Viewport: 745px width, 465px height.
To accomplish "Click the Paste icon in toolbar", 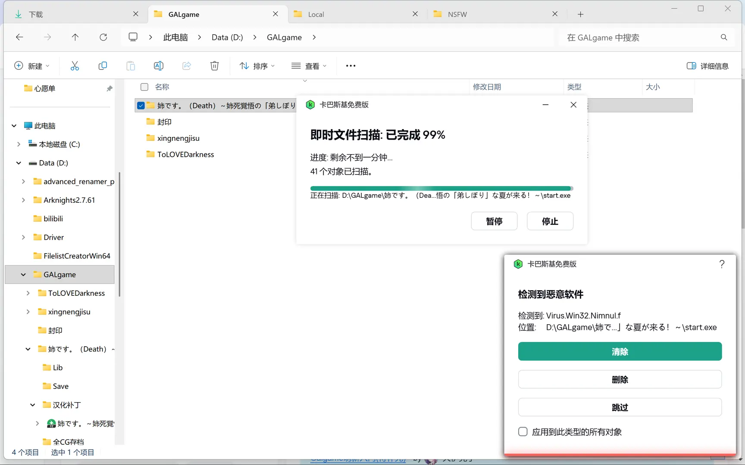I will pos(131,66).
